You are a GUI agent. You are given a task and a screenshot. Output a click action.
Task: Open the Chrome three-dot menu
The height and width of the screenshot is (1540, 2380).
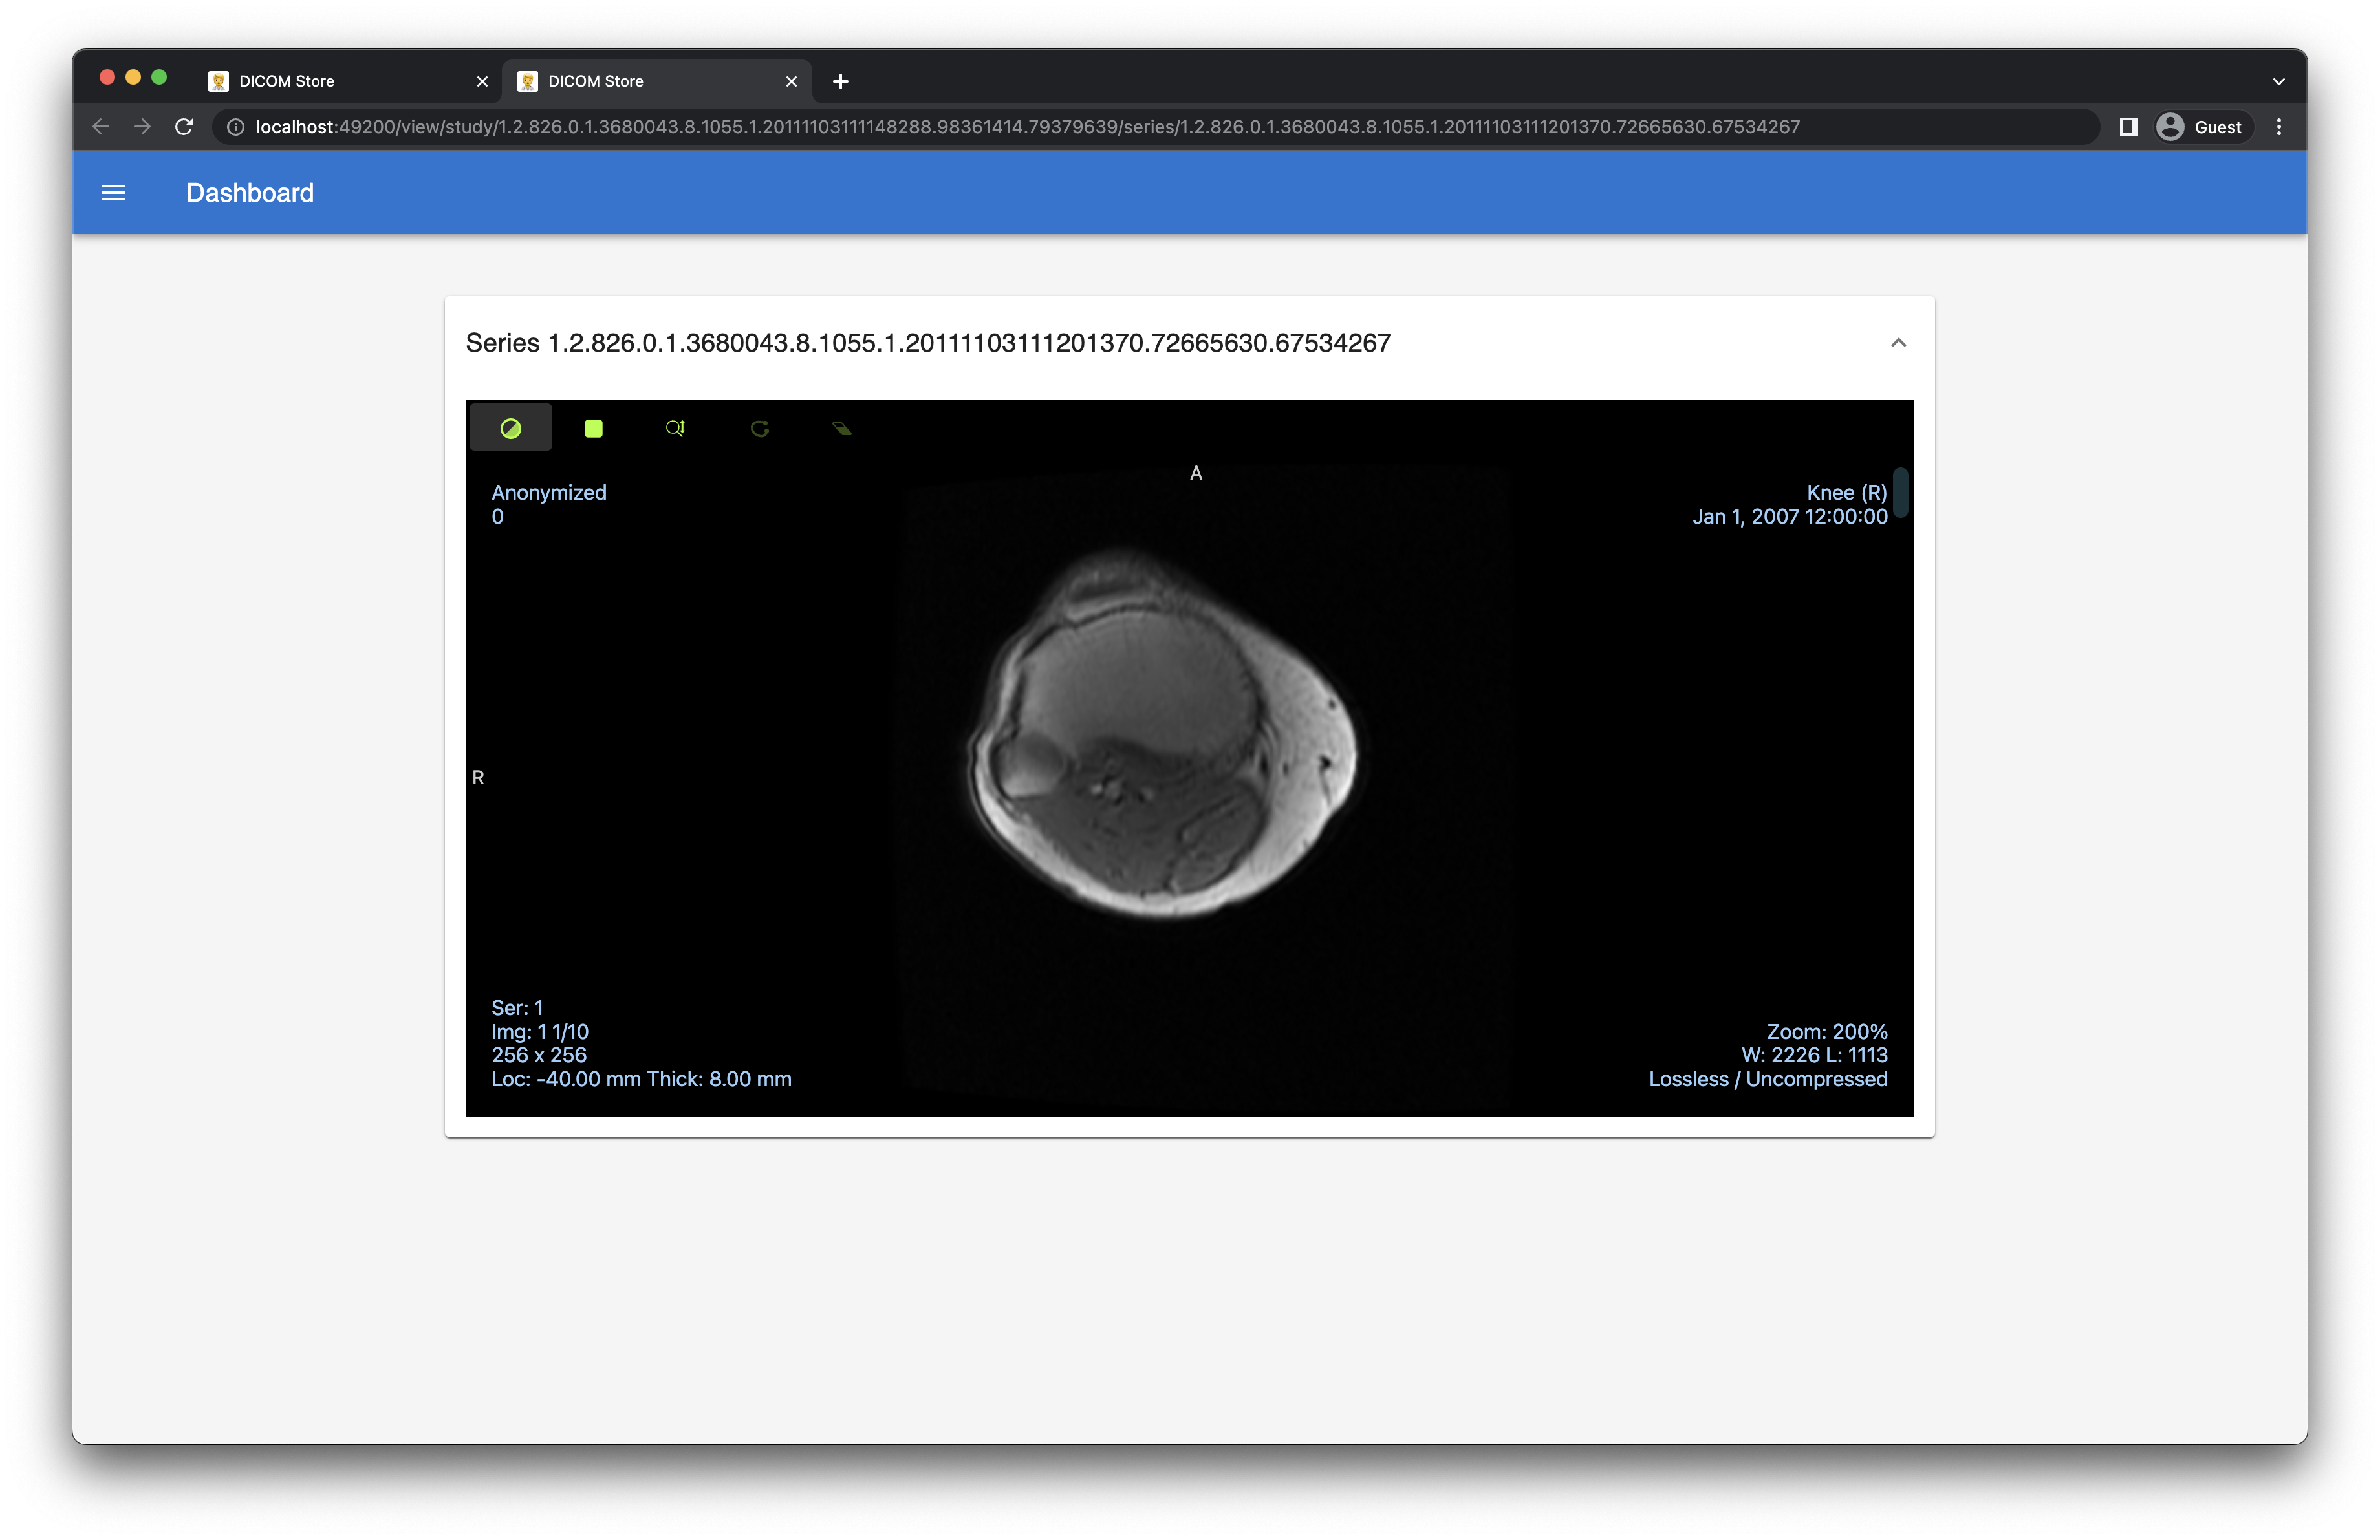(2279, 127)
